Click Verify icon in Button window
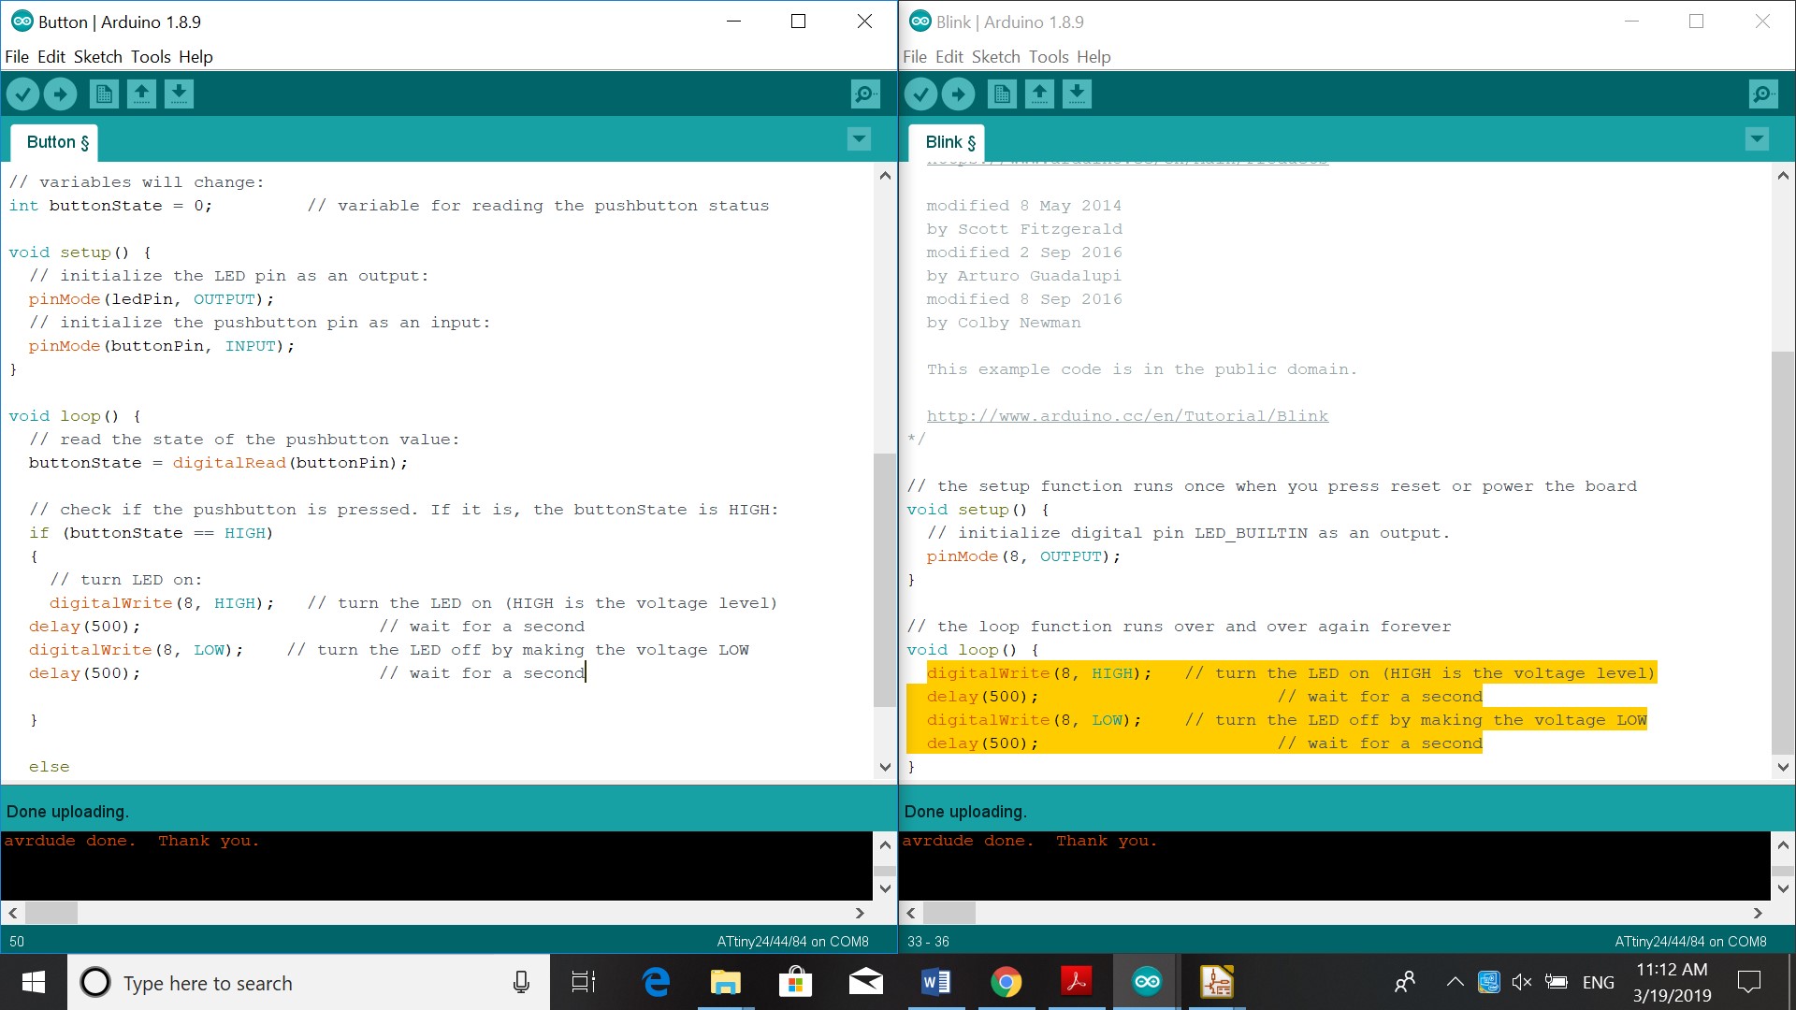1796x1010 pixels. click(x=23, y=94)
